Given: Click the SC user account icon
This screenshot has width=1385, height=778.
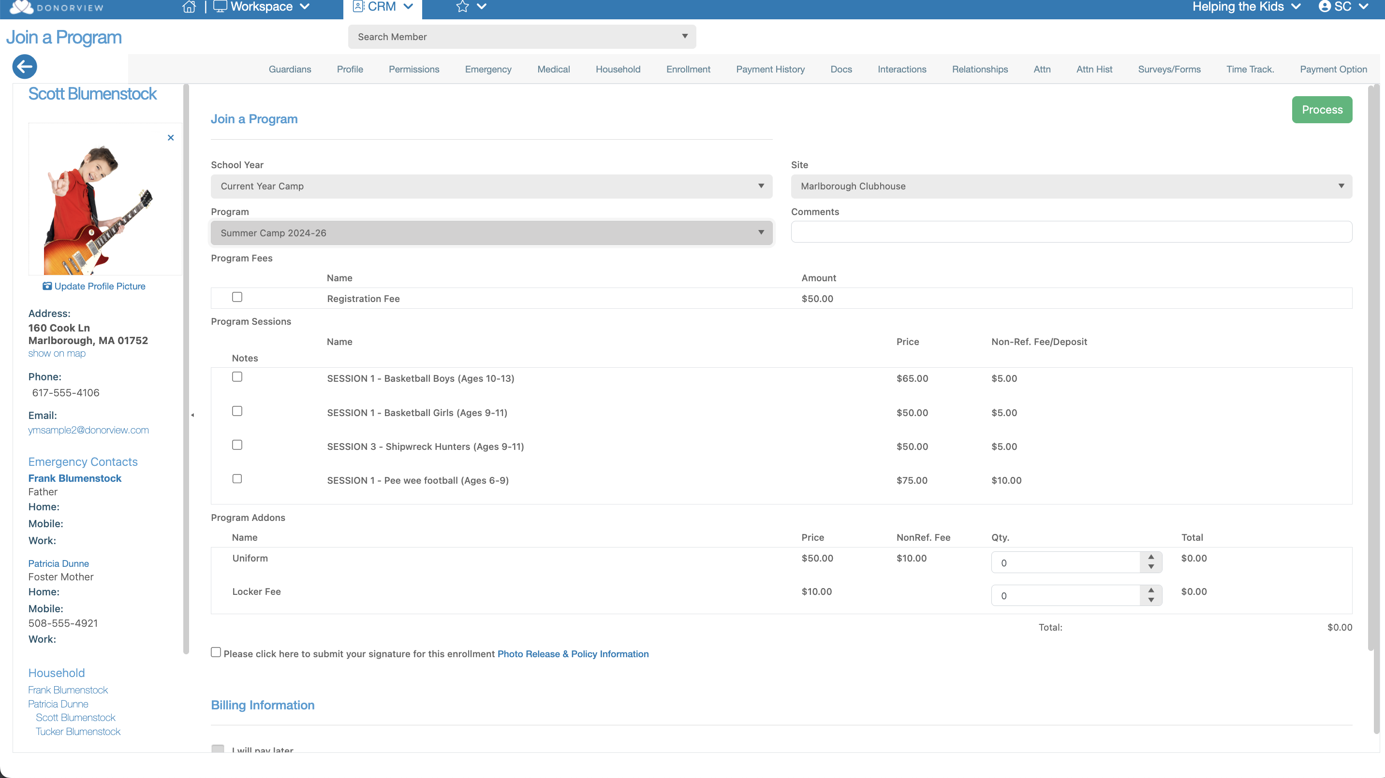Looking at the screenshot, I should coord(1324,6).
